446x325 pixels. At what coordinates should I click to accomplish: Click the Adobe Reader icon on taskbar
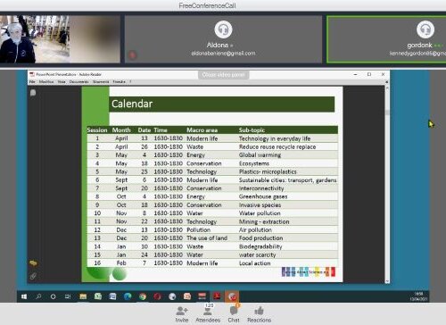click(x=217, y=296)
